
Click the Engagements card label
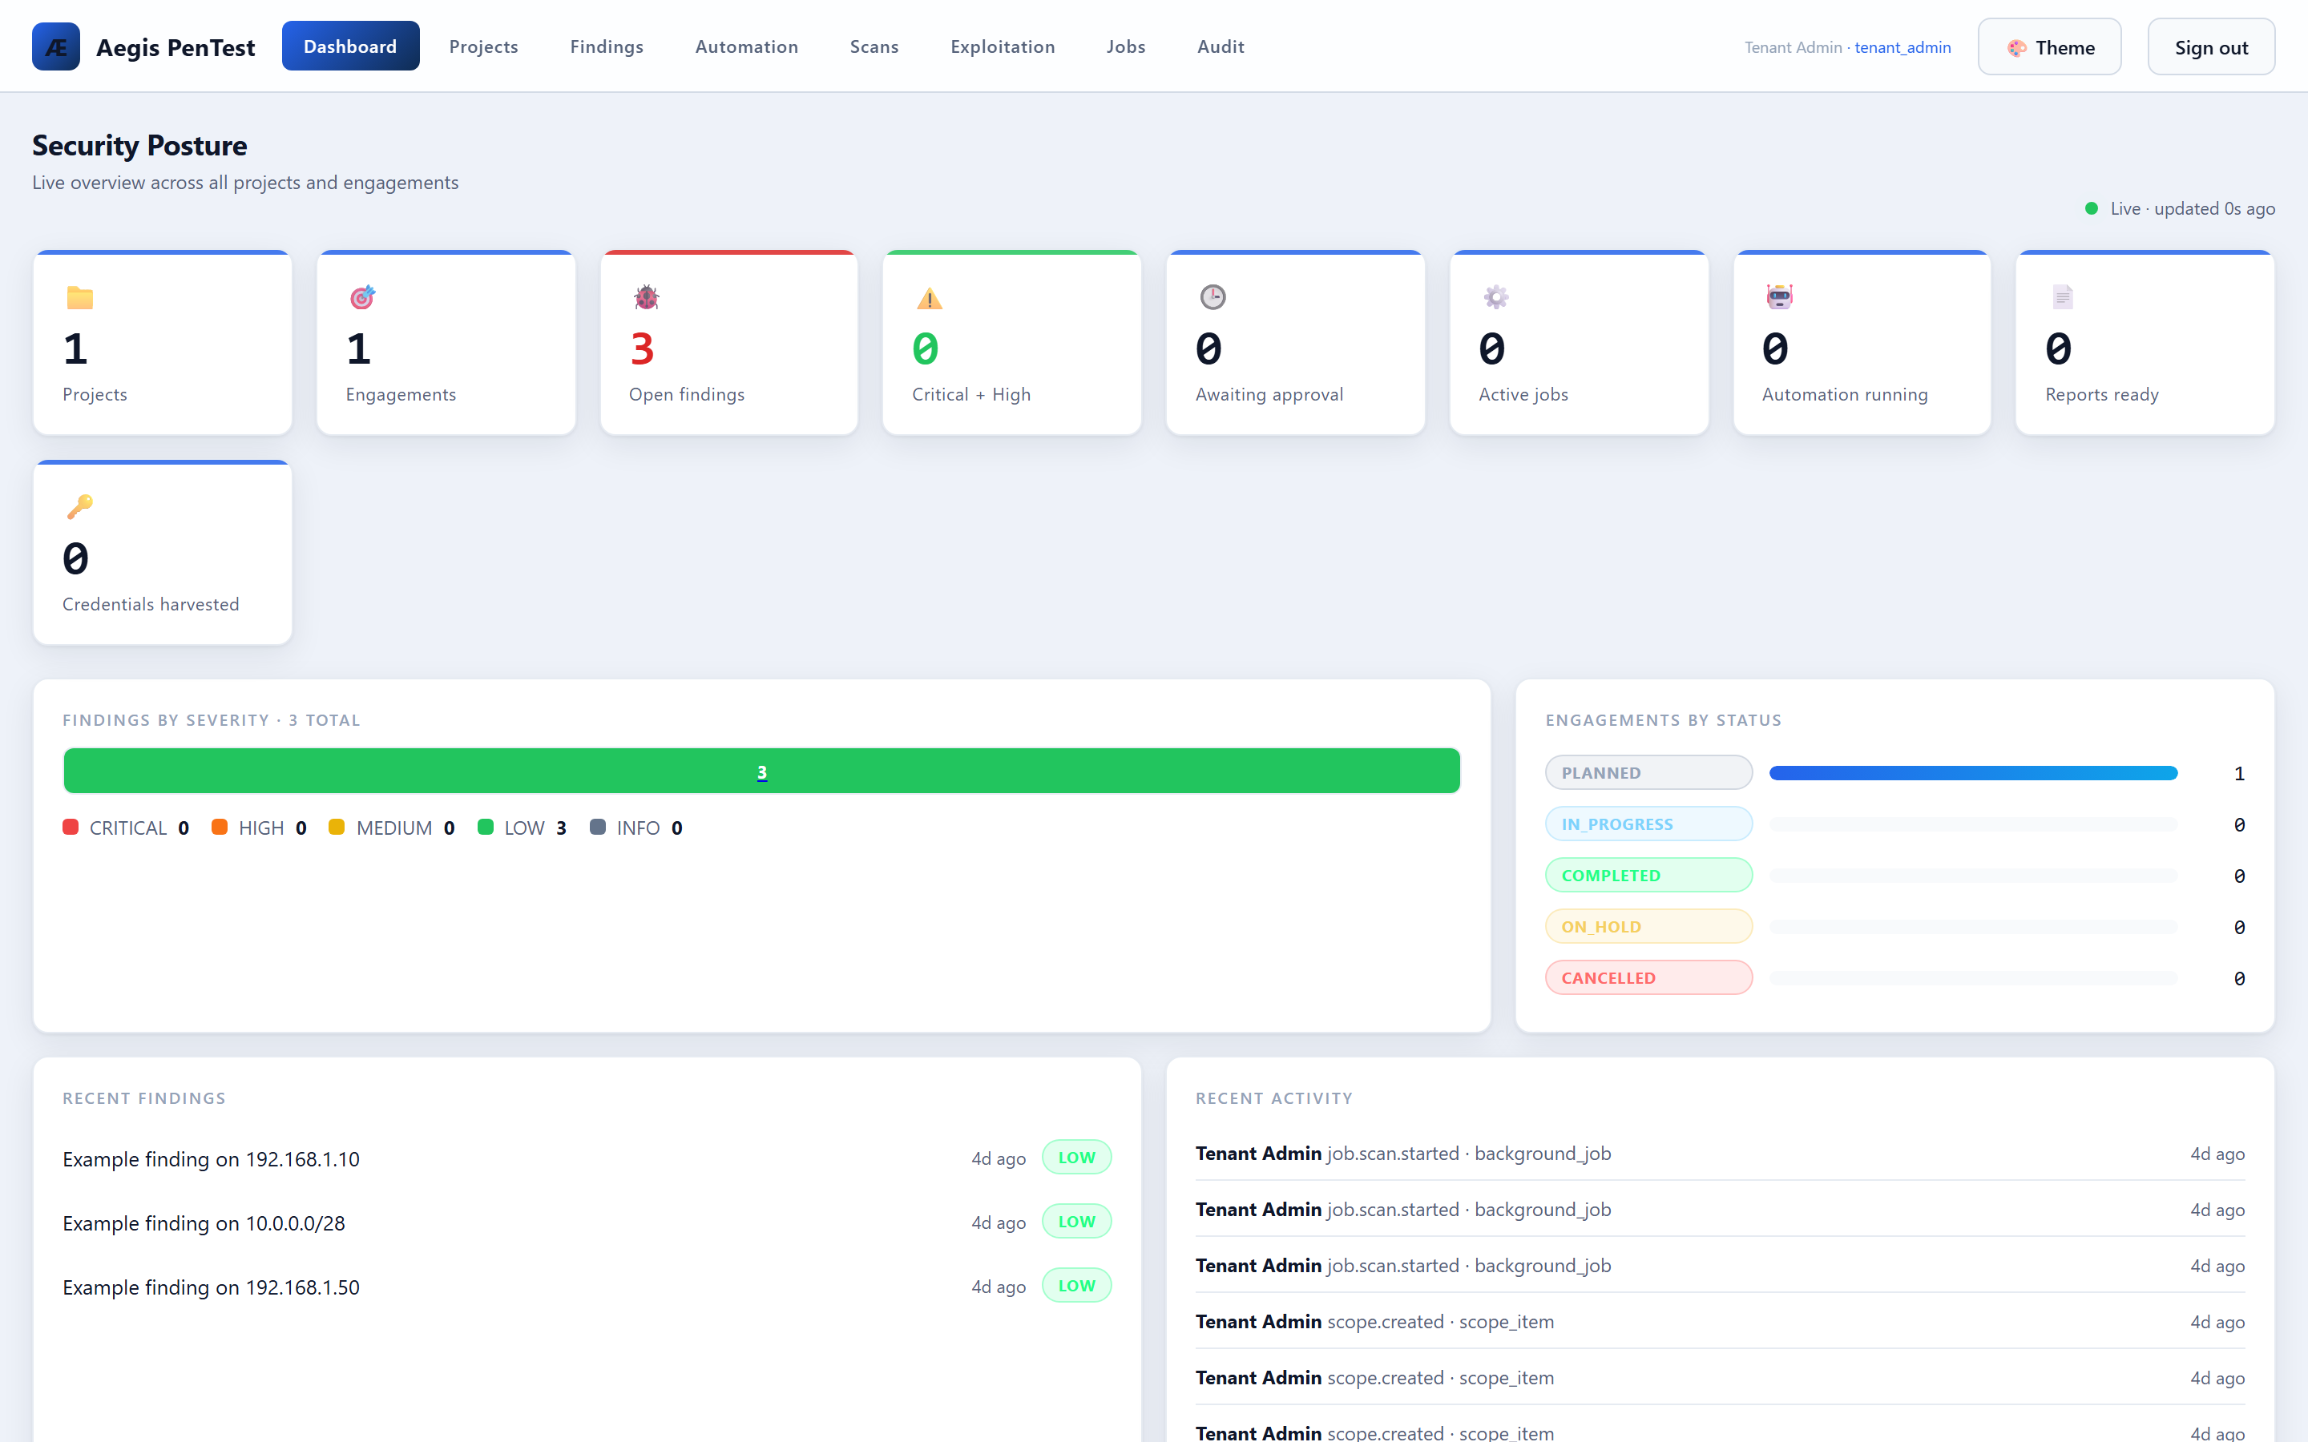(x=401, y=394)
